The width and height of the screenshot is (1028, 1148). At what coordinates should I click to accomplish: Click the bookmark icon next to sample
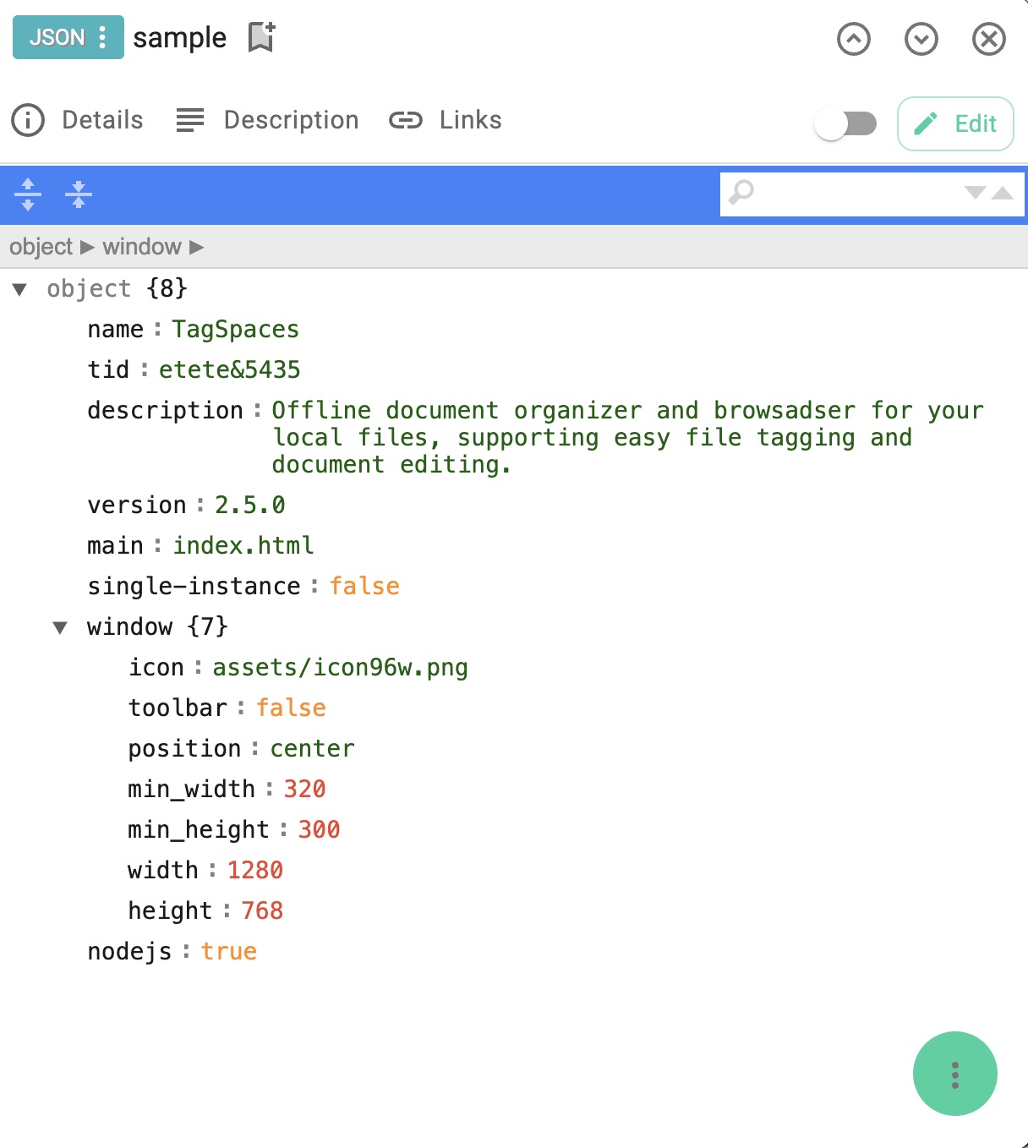[x=258, y=38]
